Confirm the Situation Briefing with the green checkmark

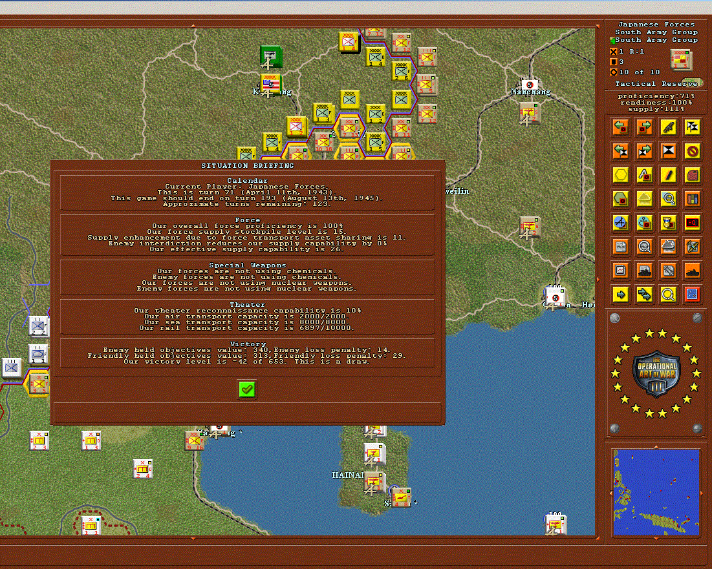click(247, 389)
